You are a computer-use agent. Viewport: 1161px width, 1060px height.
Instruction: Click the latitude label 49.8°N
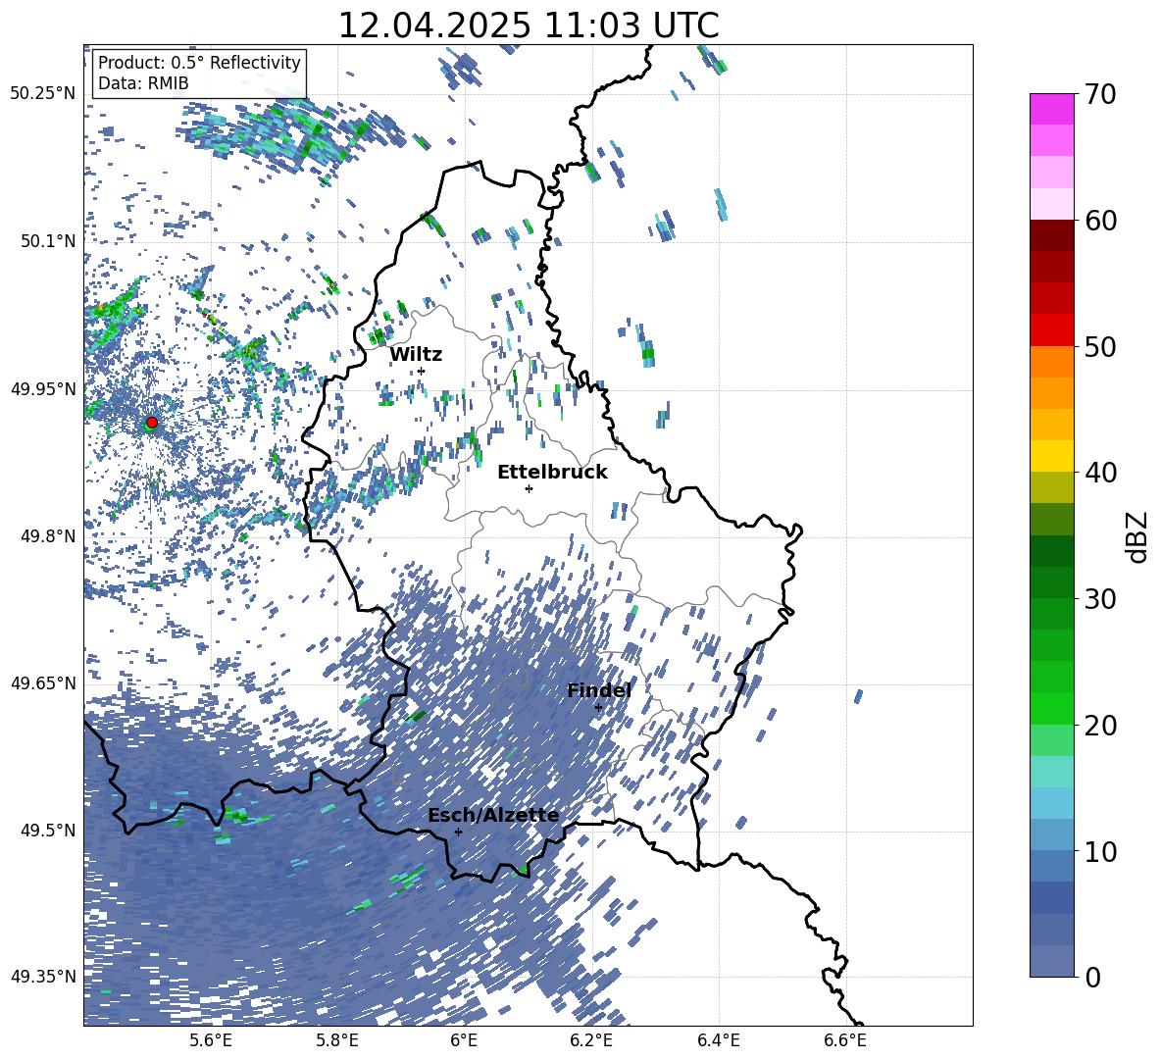coord(48,536)
